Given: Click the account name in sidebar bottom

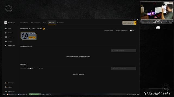Looking at the screenshot, I should tap(11, 91).
